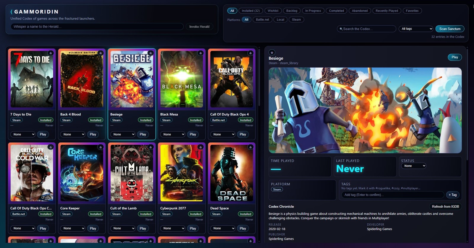Click the '32 entries in the Codex' text
This screenshot has height=248, width=474.
tap(448, 37)
